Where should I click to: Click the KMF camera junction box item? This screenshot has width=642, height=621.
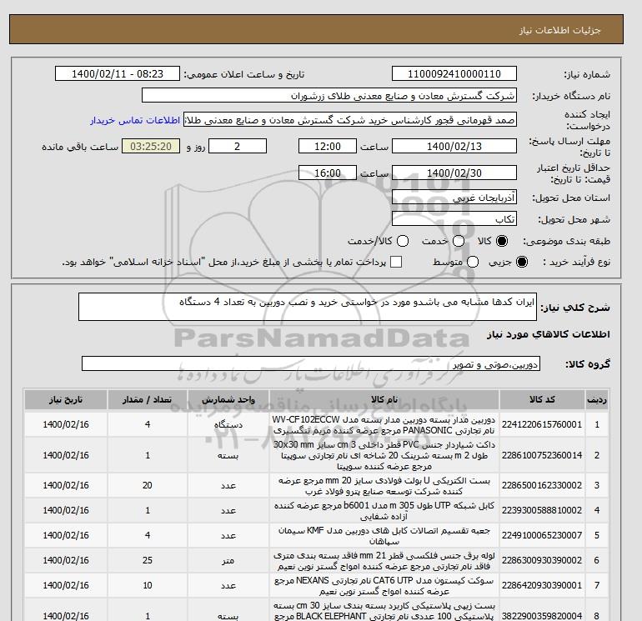[x=384, y=535]
